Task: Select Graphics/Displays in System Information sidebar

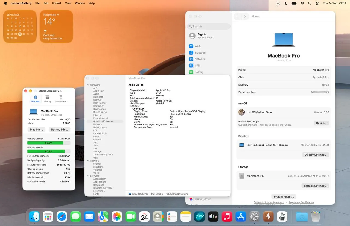Action: 105,121
